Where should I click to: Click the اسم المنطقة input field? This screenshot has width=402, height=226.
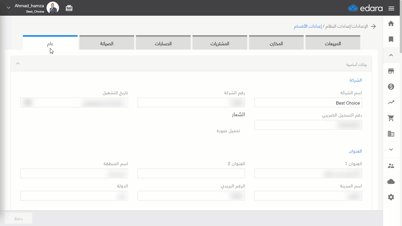coord(74,174)
